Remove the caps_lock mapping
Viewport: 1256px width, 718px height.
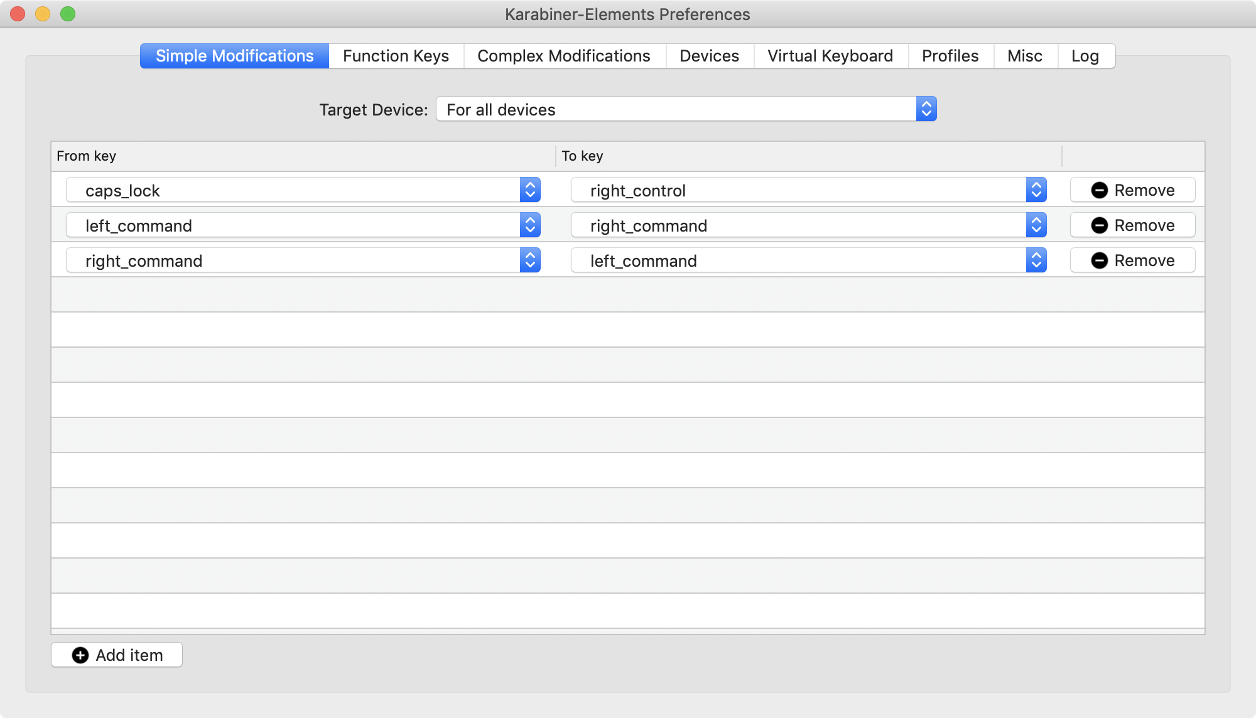click(x=1132, y=190)
